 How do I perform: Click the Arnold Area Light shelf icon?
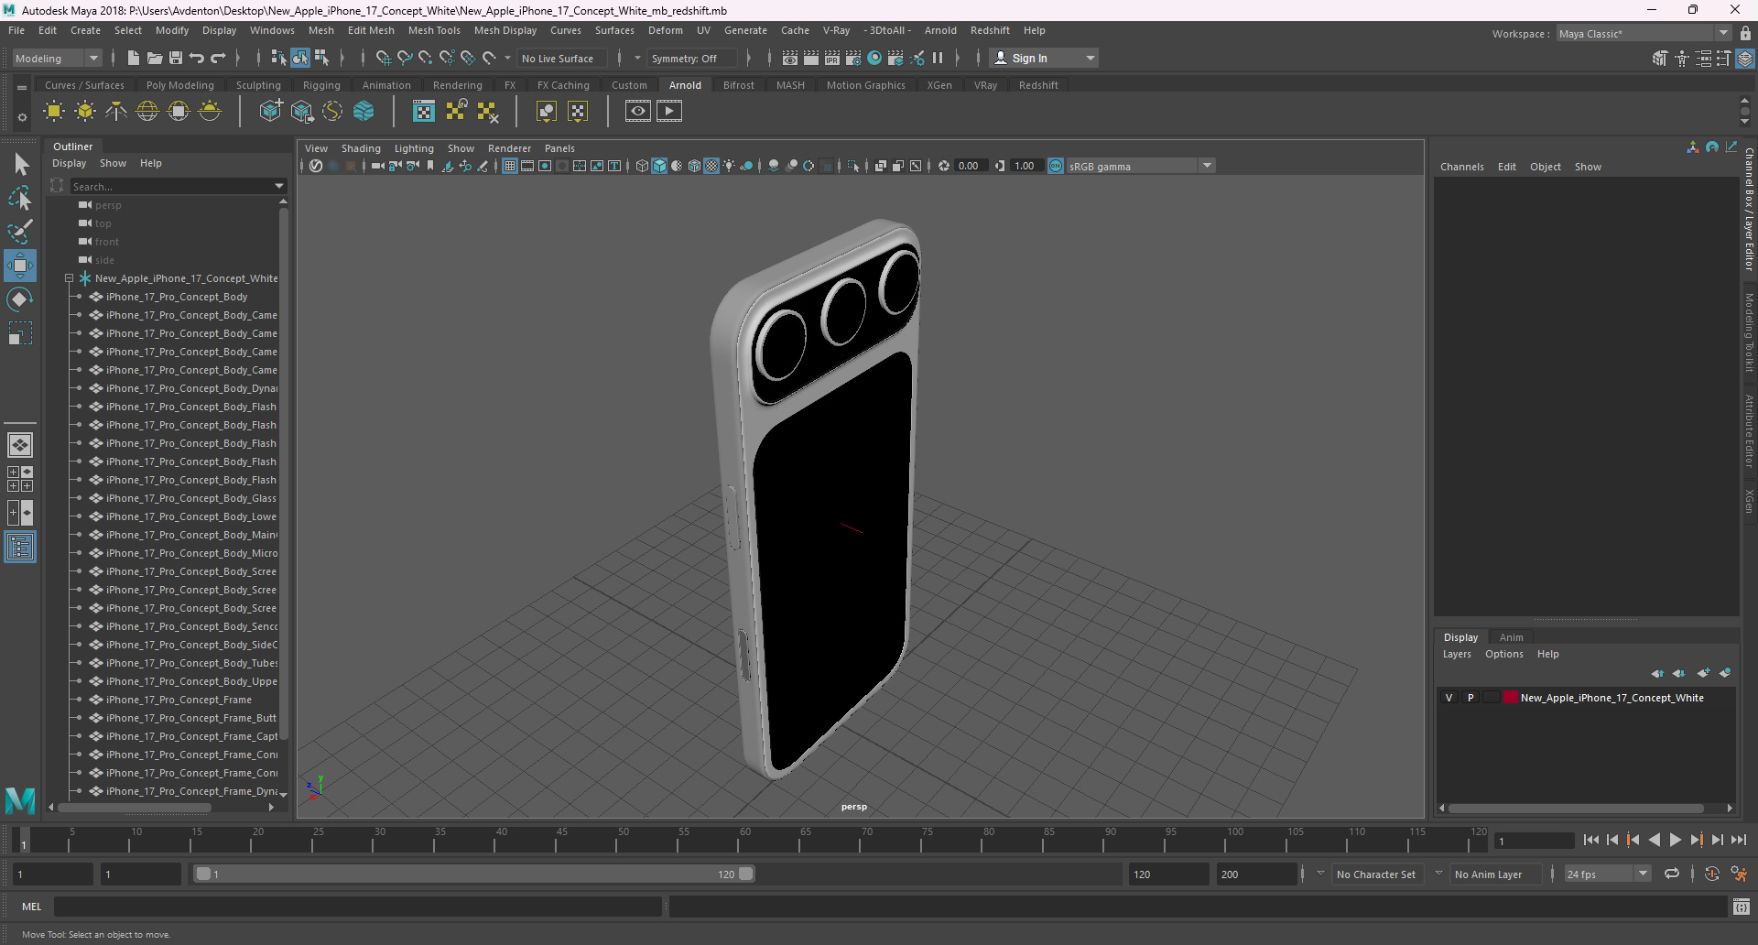54,112
